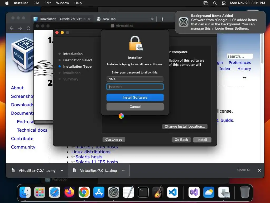Image resolution: width=270 pixels, height=203 pixels.
Task: Open the Preferences link on webpage
Action: (240, 63)
